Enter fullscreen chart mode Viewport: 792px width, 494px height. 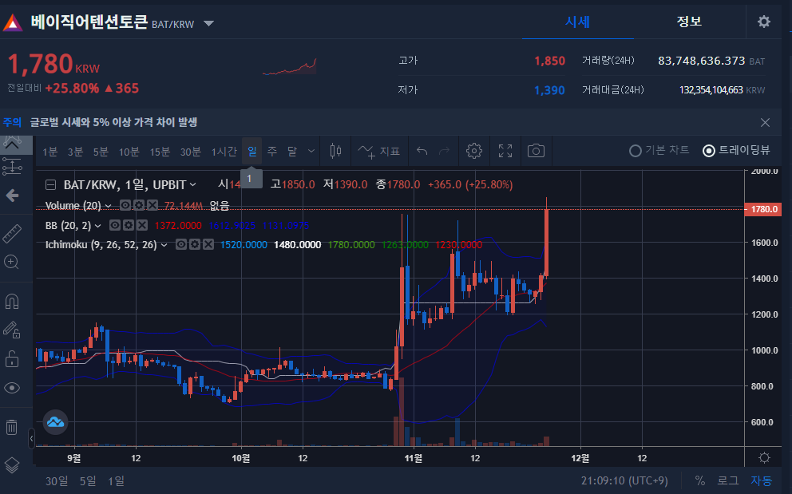click(x=505, y=151)
